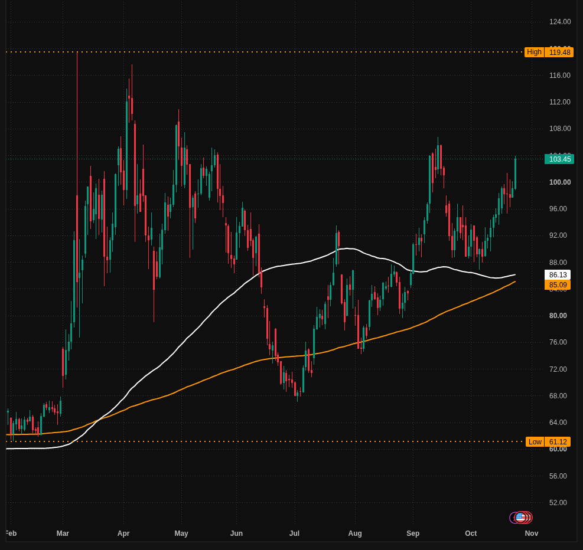Click the white 86.13 moving average label

tap(558, 275)
